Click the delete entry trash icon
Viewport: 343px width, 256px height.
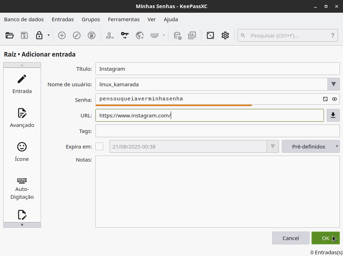point(92,35)
